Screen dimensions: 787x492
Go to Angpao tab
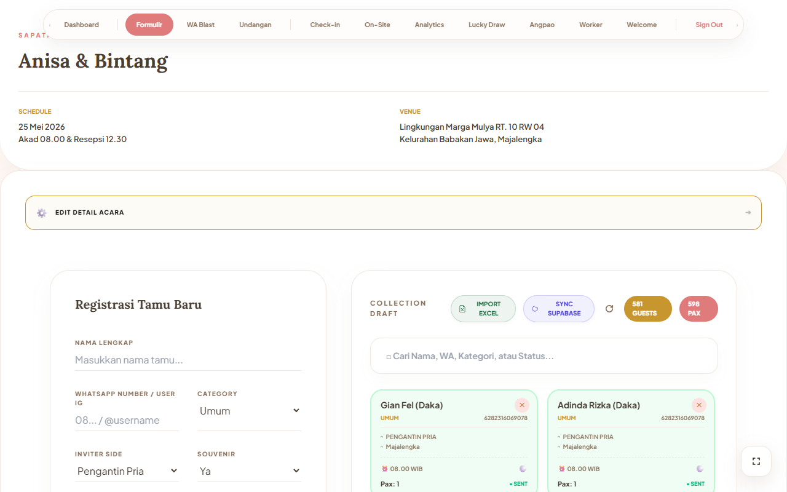point(542,25)
